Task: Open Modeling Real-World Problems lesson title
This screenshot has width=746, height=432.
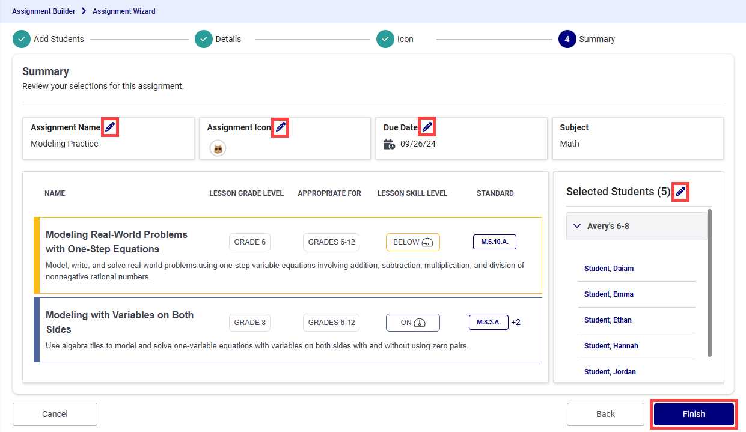Action: coord(117,242)
